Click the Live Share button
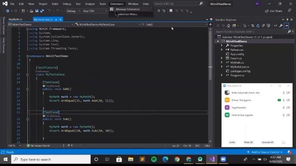296x166 pixels. 273,11
